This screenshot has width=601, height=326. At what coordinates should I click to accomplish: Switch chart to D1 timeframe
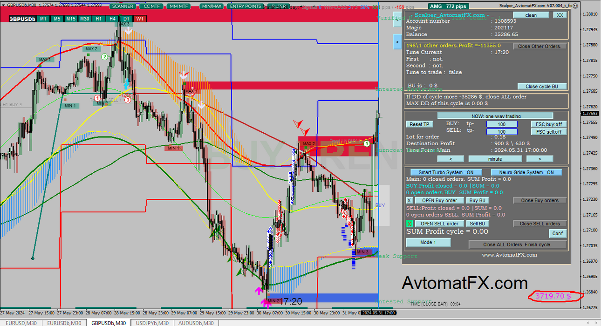[126, 19]
